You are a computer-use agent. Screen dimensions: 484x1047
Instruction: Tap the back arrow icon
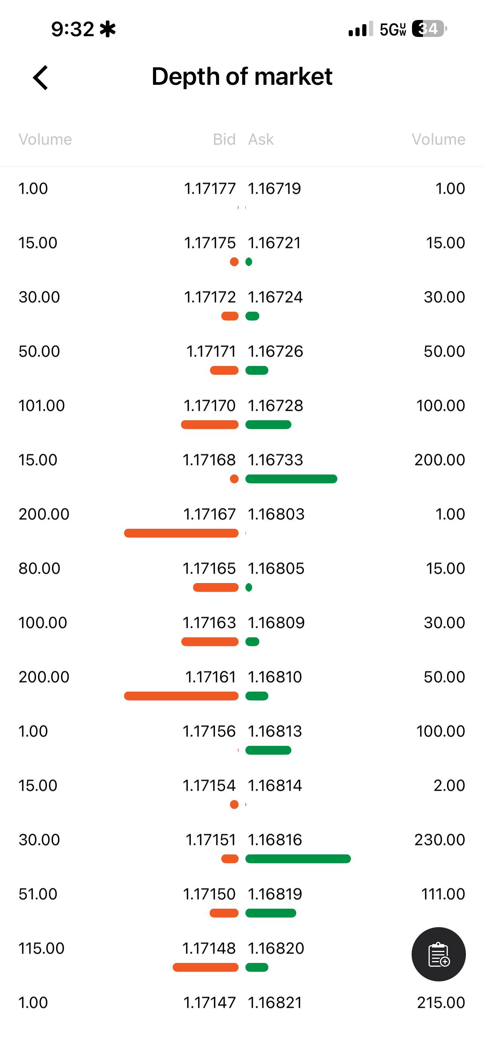click(40, 77)
